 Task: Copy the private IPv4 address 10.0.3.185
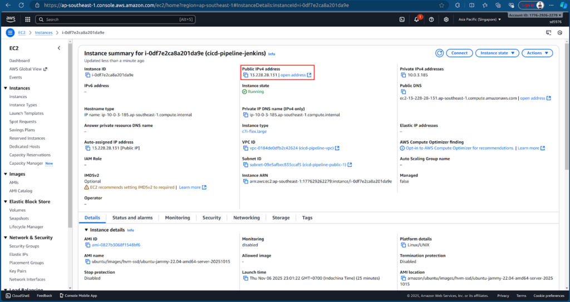(x=404, y=75)
